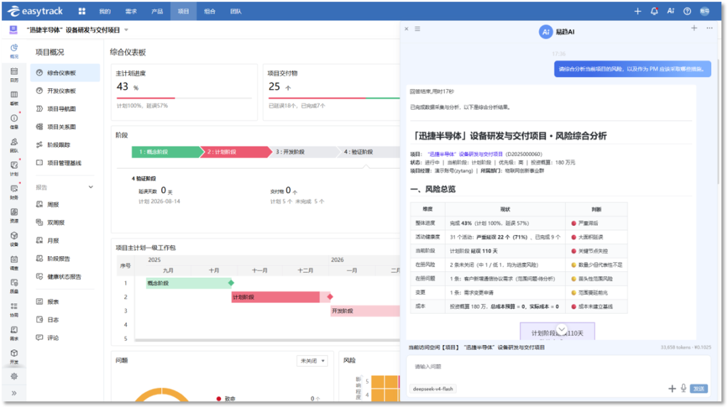Click the microphone voice input icon

click(x=684, y=388)
